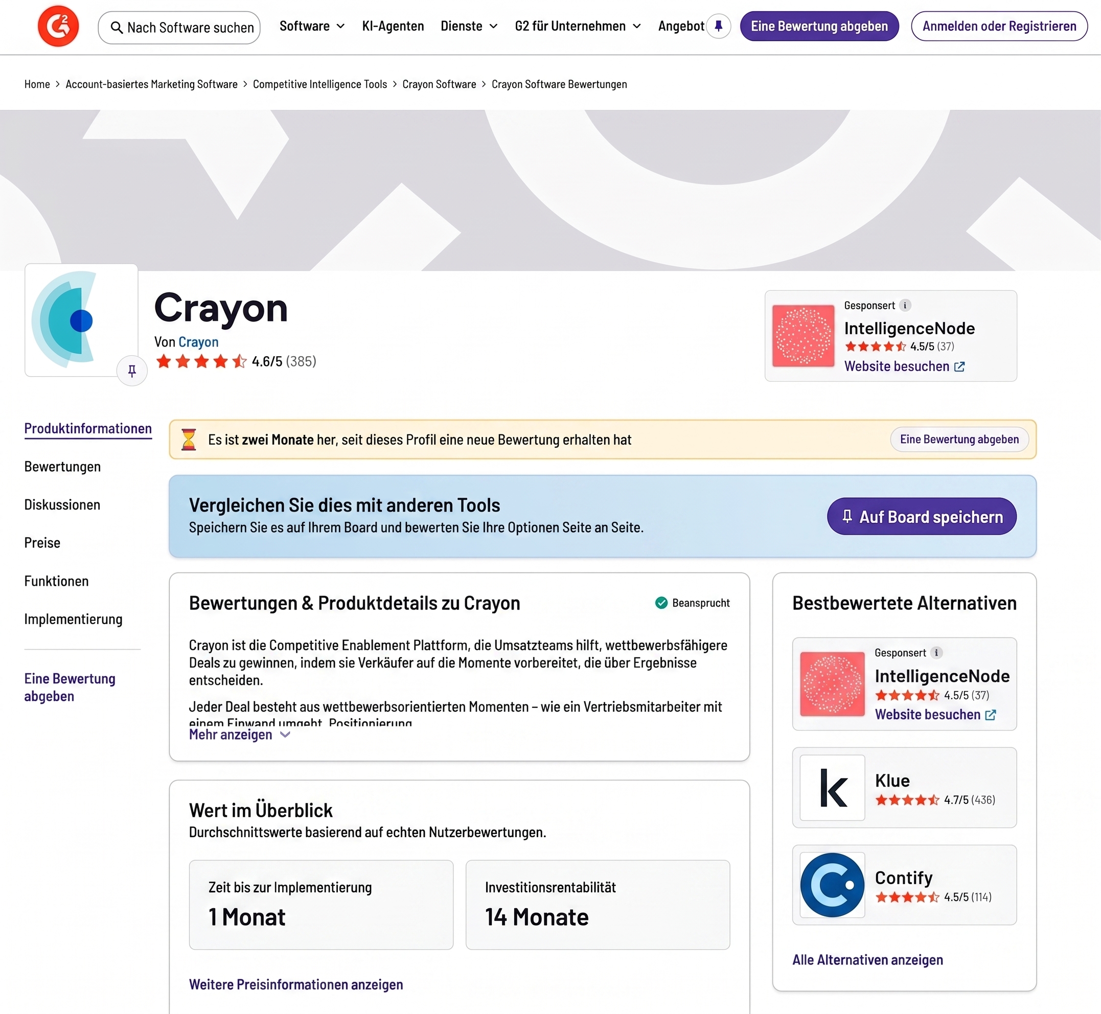Click the Bestbewertete Alternativen heading
Screen dimensions: 1101x1014
tap(904, 603)
